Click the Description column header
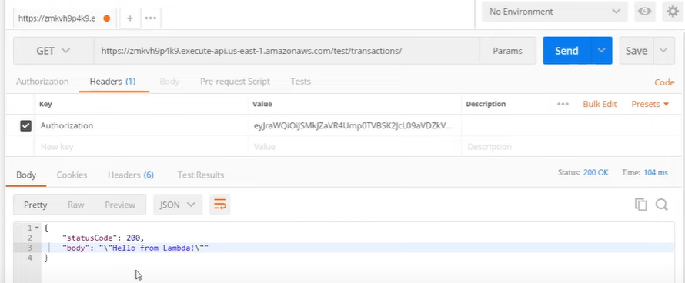 pyautogui.click(x=486, y=104)
